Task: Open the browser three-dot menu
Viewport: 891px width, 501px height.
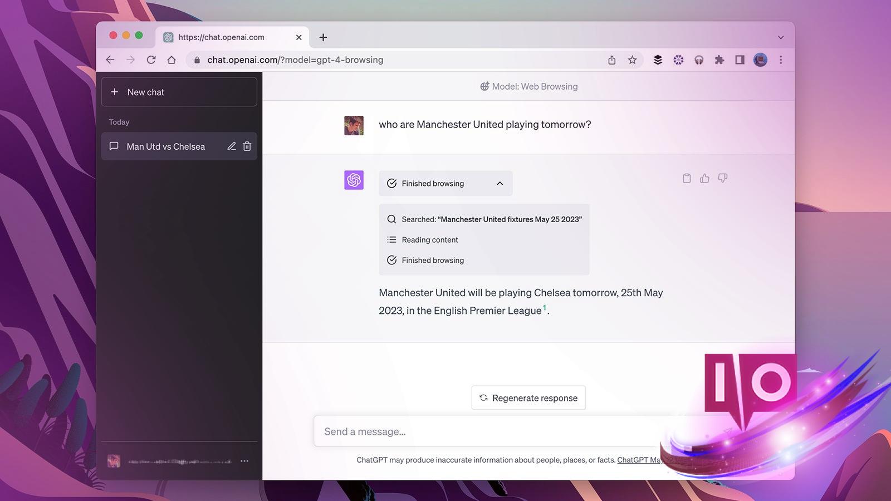Action: point(781,60)
